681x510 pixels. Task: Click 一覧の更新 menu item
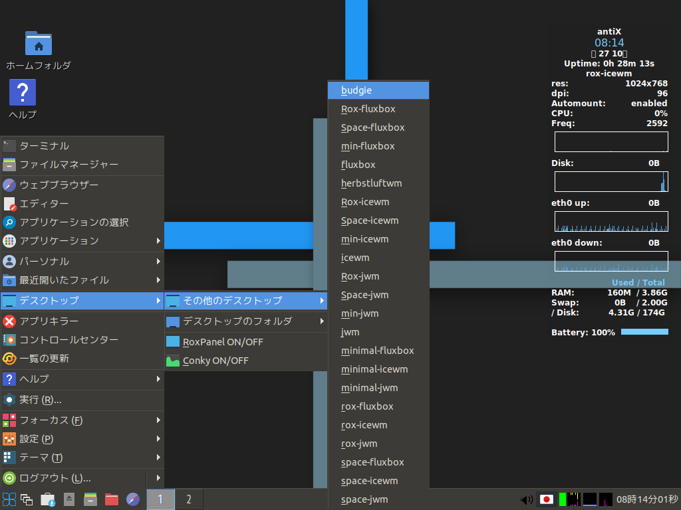pyautogui.click(x=82, y=358)
